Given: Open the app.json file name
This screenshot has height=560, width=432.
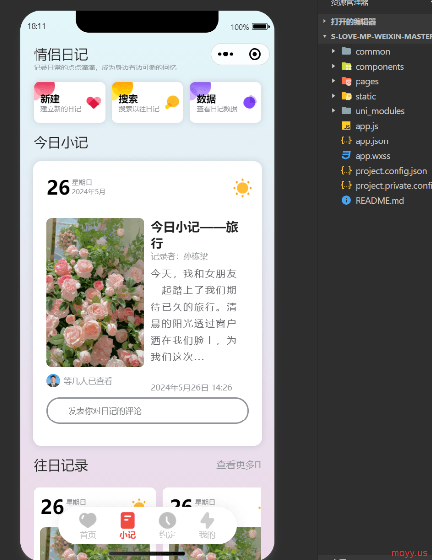Looking at the screenshot, I should pyautogui.click(x=372, y=141).
